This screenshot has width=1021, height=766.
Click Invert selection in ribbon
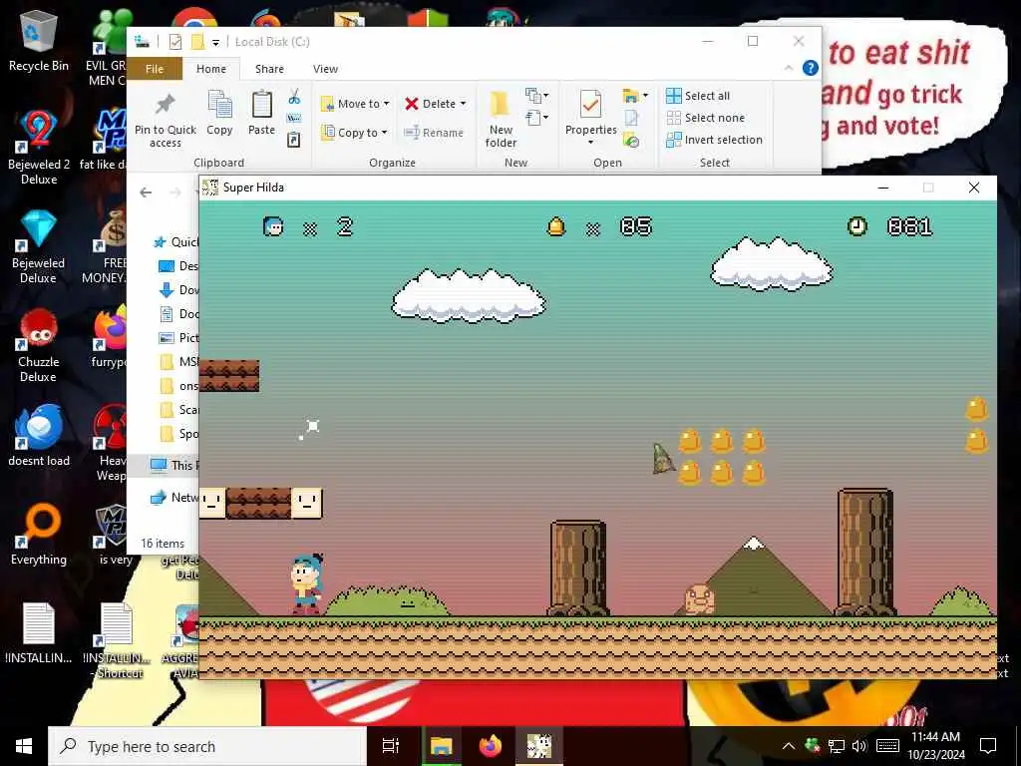(x=714, y=140)
